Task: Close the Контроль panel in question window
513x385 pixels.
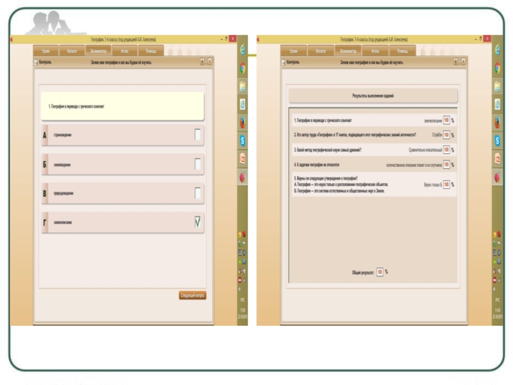Action: 210,62
